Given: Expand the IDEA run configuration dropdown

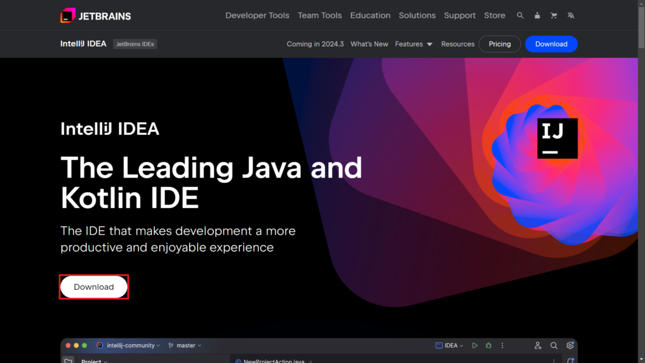Looking at the screenshot, I should (449, 346).
